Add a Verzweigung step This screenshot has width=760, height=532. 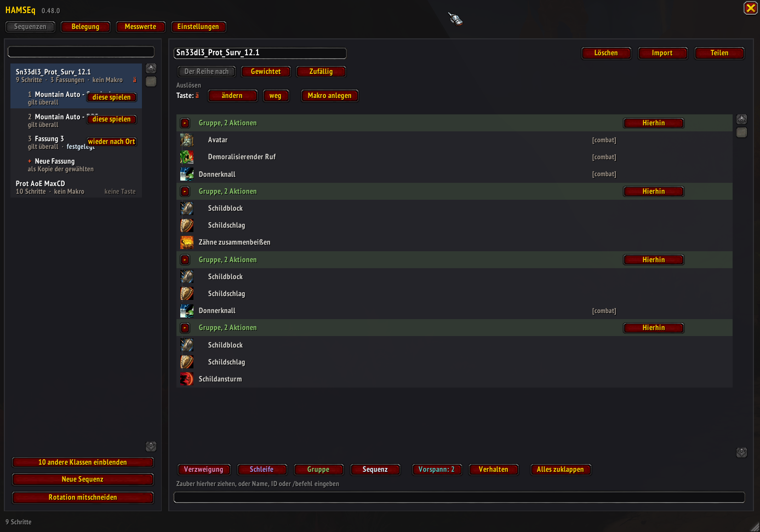click(x=204, y=470)
